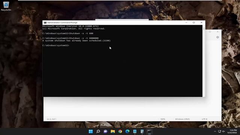Show hidden system tray icons
The height and width of the screenshot is (135, 240).
(215, 132)
